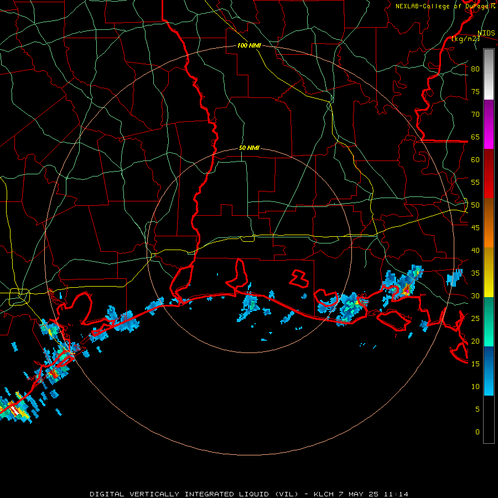Click the legend value 35
This screenshot has width=498, height=498.
point(475,273)
